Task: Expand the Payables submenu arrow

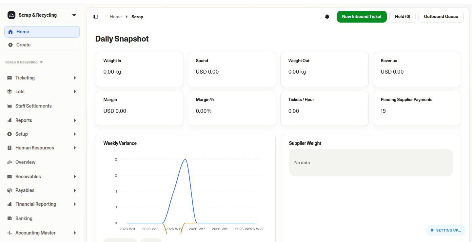Action: pos(75,190)
